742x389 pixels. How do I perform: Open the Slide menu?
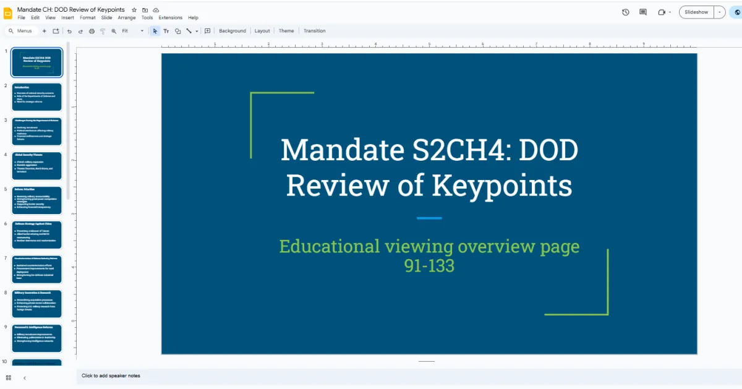click(107, 18)
